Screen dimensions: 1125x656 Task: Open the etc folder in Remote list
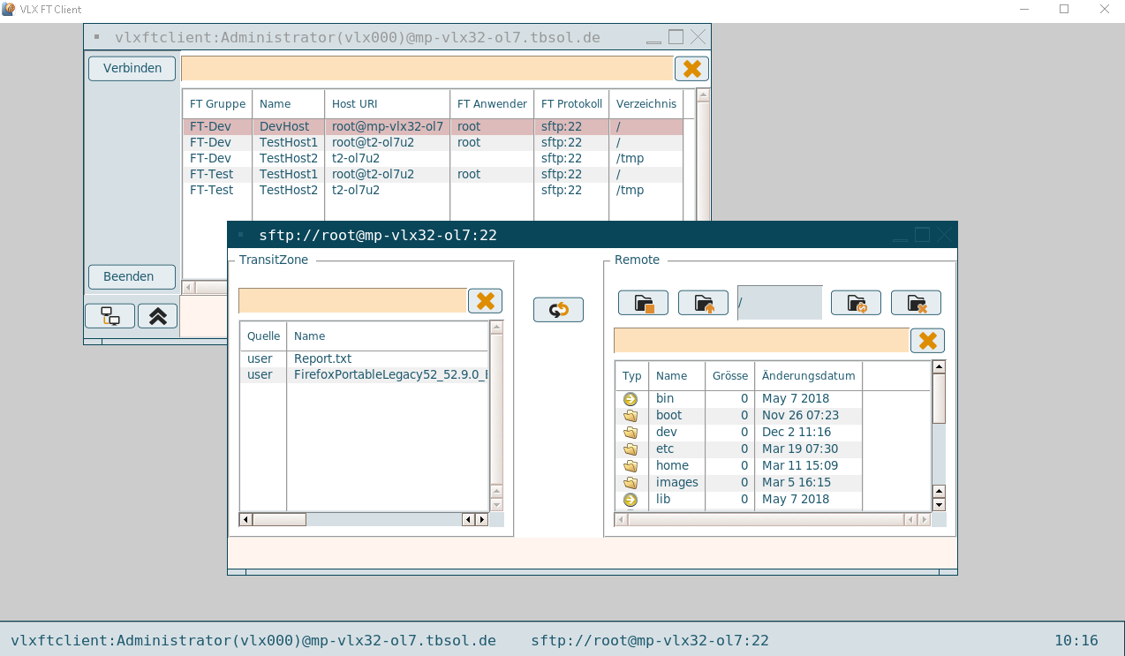665,449
